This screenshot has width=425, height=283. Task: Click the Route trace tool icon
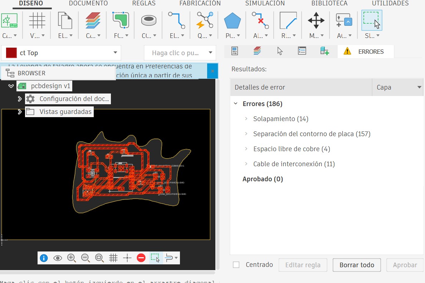click(x=176, y=20)
